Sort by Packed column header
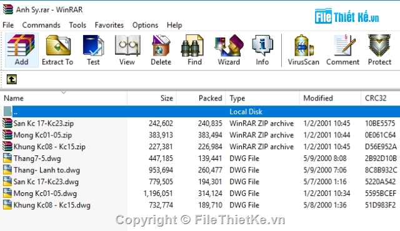 pyautogui.click(x=201, y=98)
